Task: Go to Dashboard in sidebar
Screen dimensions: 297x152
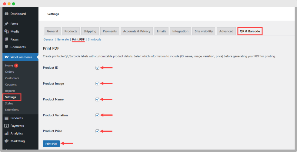Action: (x=18, y=14)
